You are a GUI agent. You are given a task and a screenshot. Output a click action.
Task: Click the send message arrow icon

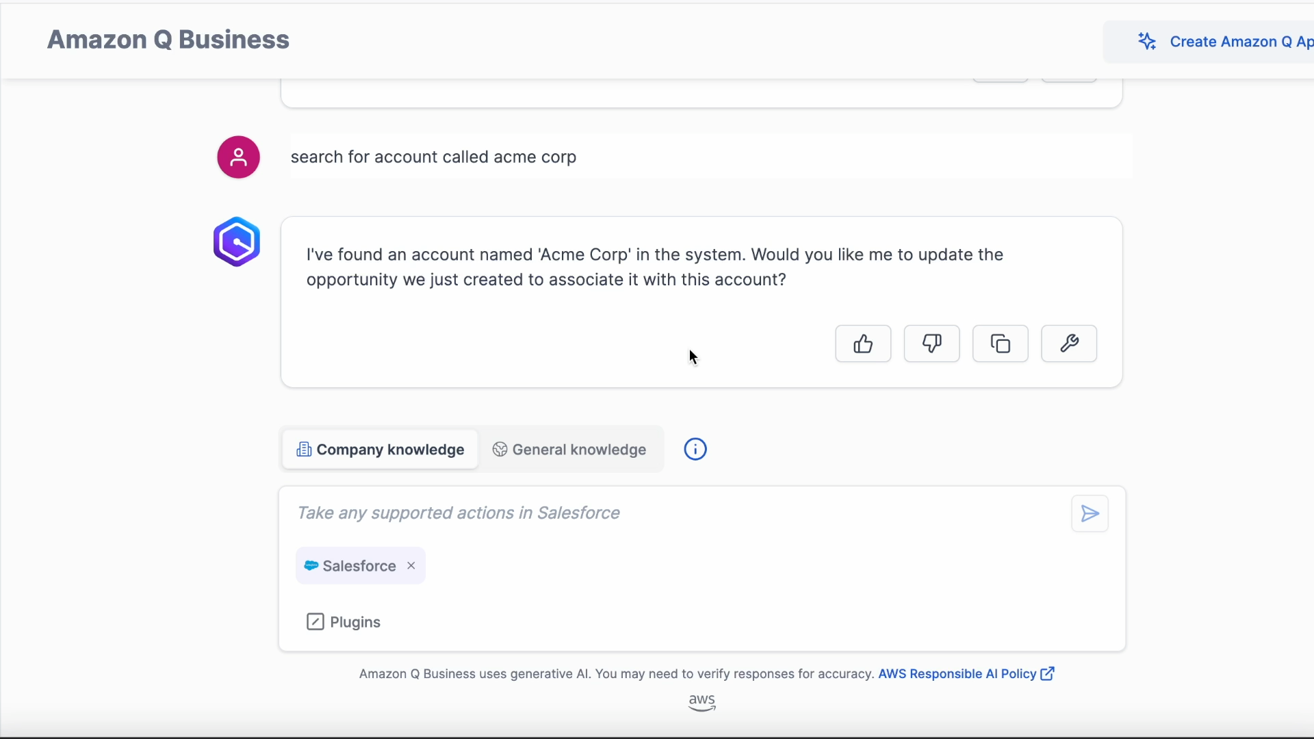click(1090, 513)
